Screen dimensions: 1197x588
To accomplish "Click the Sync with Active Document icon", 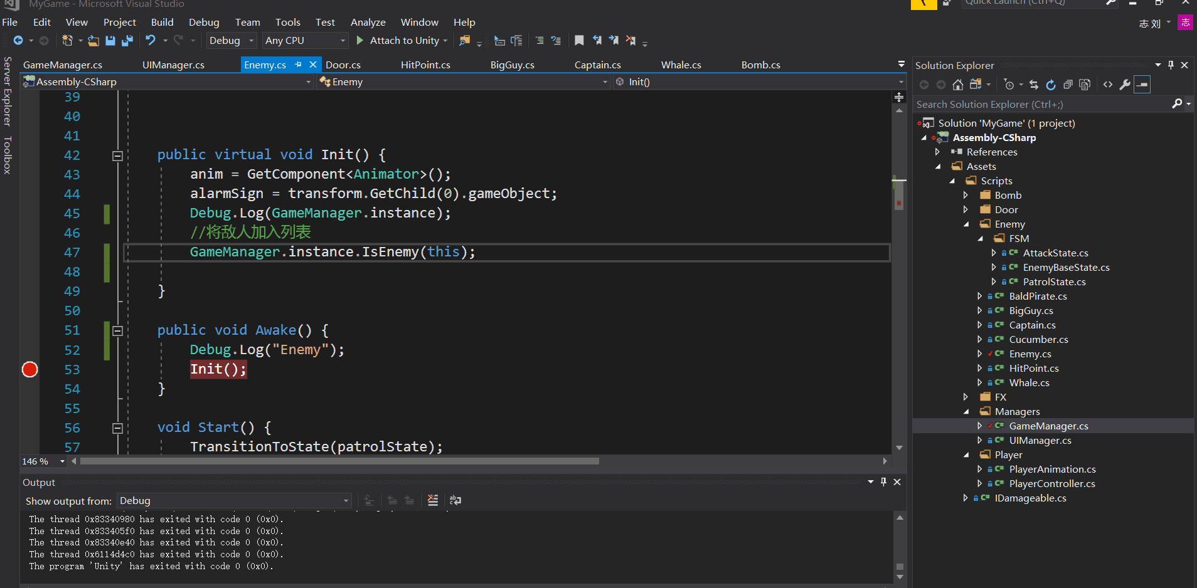I will pyautogui.click(x=1034, y=85).
